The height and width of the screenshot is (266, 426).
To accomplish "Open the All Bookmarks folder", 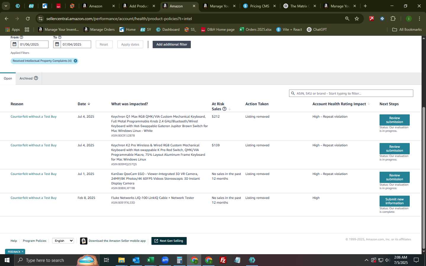I will [407, 30].
